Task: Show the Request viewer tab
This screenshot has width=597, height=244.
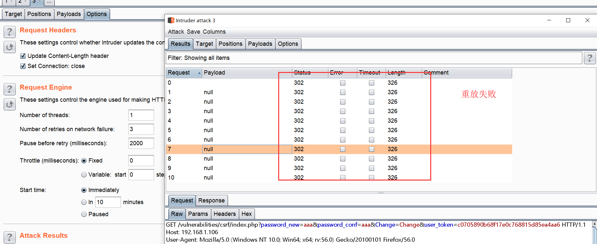Action: [x=182, y=200]
